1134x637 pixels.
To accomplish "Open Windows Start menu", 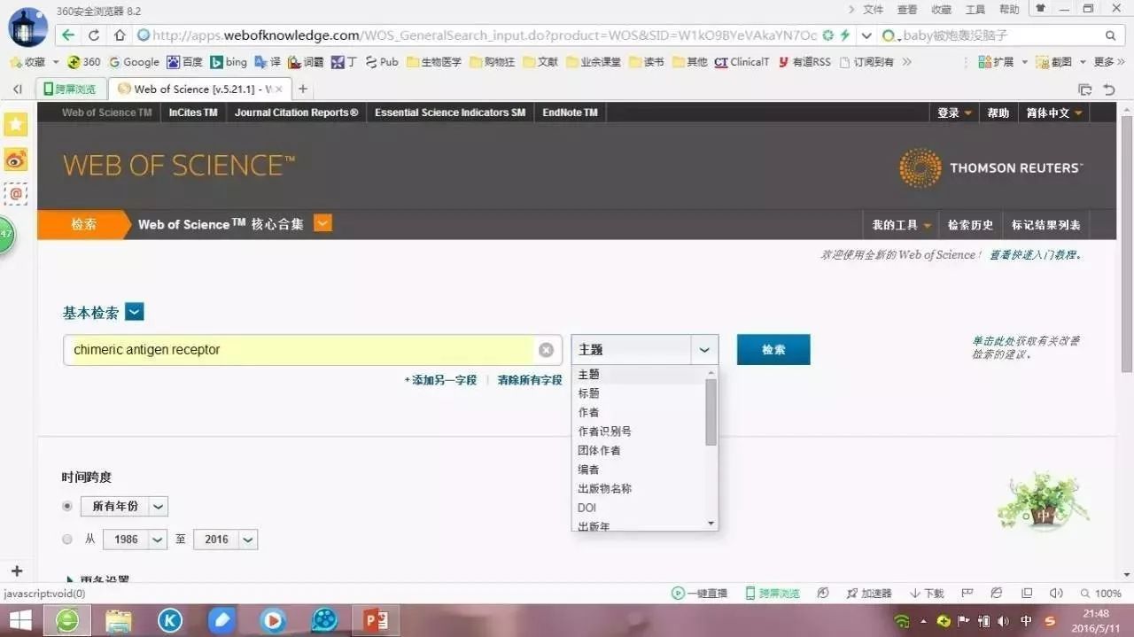I will (19, 620).
